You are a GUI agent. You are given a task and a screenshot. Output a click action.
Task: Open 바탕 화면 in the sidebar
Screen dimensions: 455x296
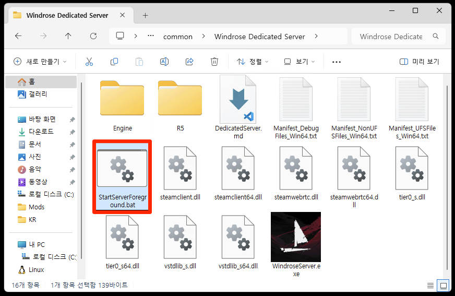tap(41, 119)
